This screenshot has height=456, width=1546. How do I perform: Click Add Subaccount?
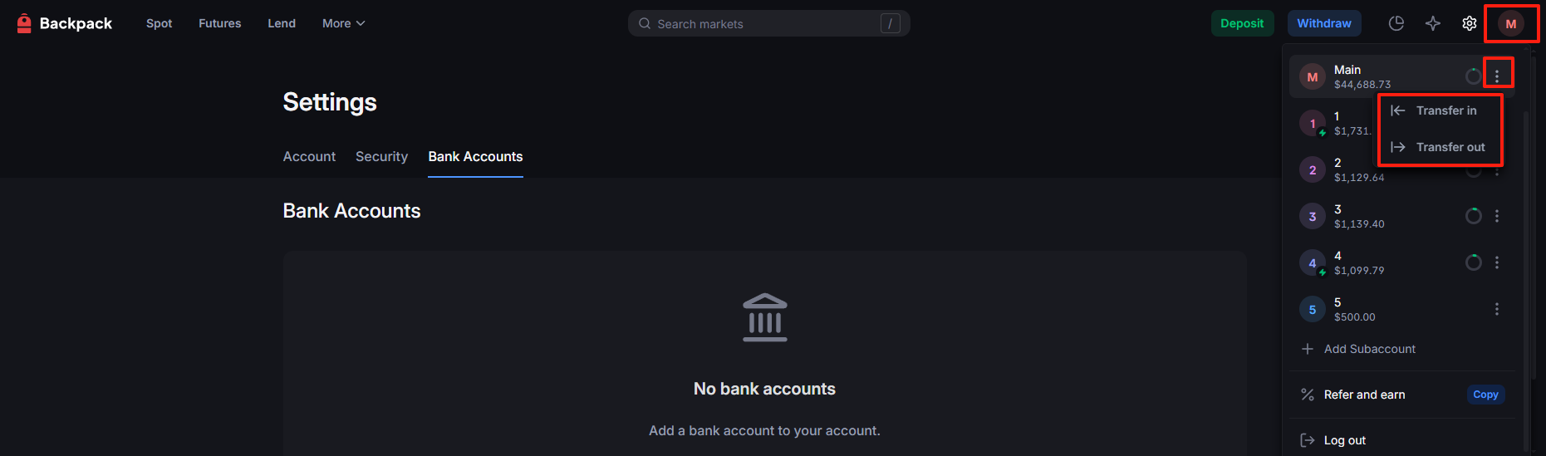pos(1369,349)
